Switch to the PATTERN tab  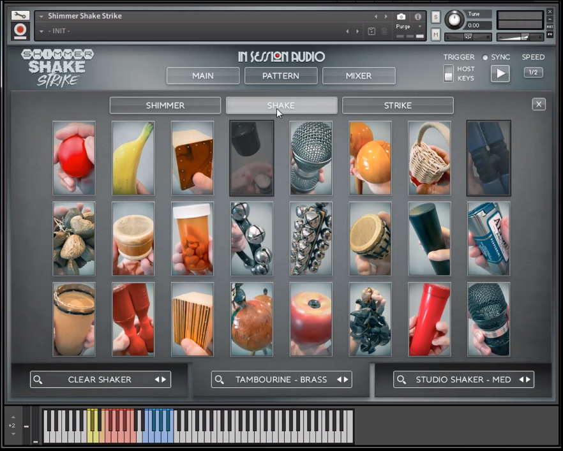[x=281, y=76]
